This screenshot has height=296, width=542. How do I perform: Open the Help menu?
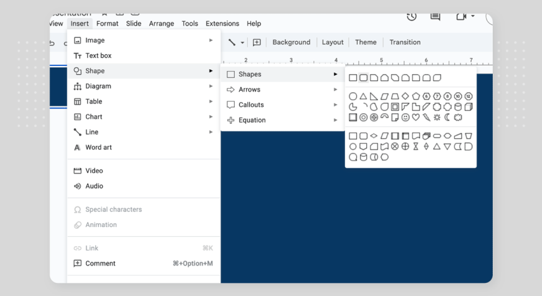pos(254,24)
